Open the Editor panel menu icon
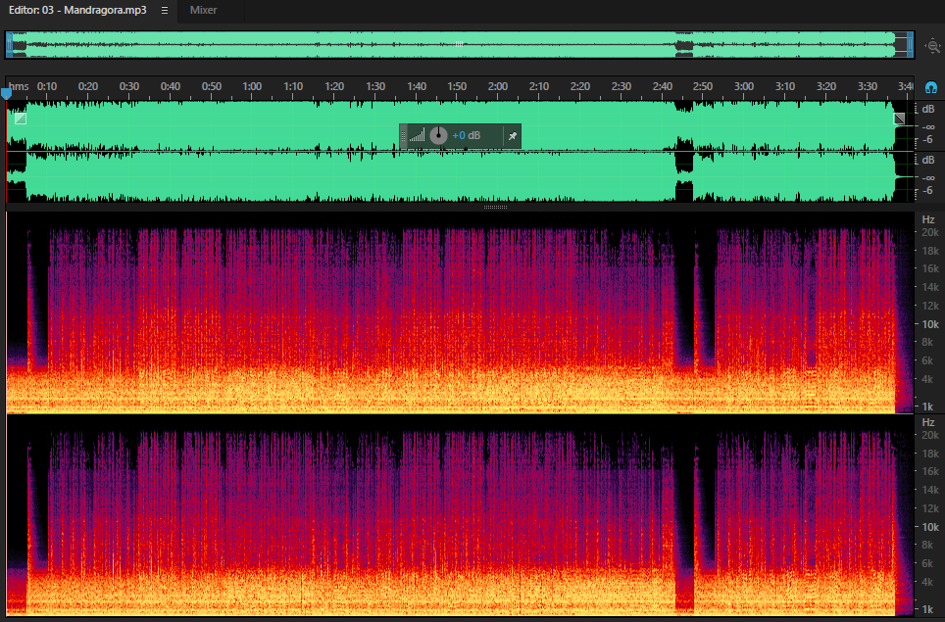The image size is (945, 622). (x=165, y=10)
